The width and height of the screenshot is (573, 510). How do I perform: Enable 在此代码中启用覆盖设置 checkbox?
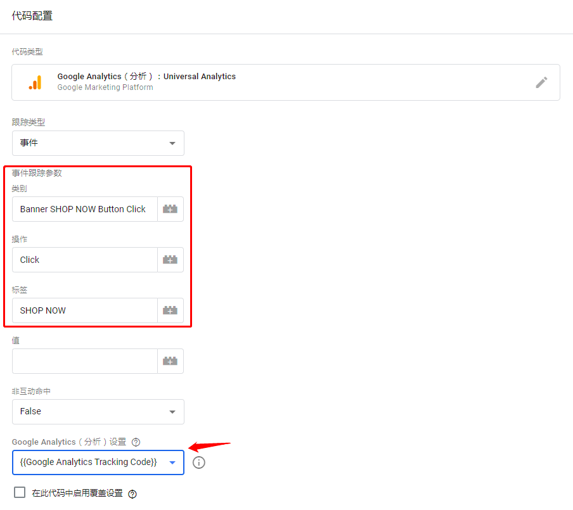pyautogui.click(x=20, y=492)
